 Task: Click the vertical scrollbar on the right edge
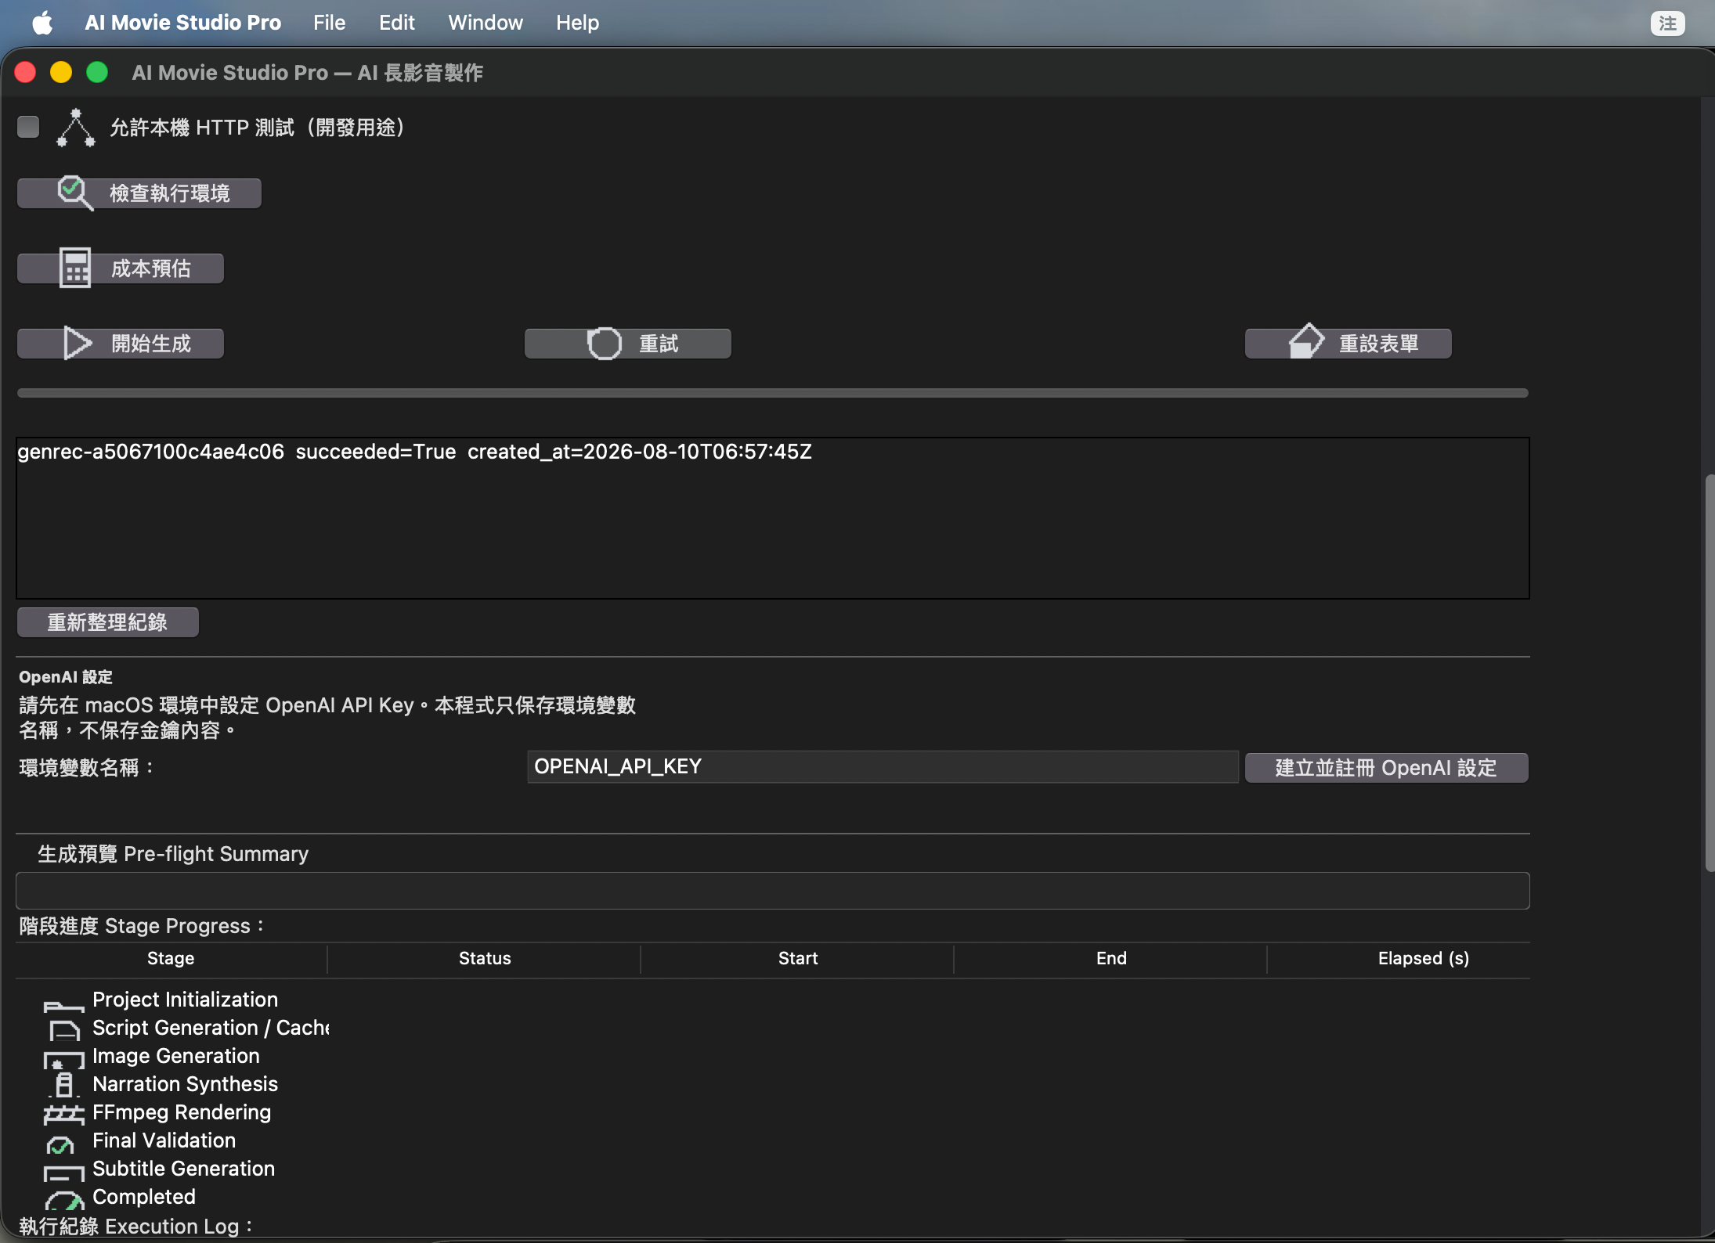[1709, 673]
